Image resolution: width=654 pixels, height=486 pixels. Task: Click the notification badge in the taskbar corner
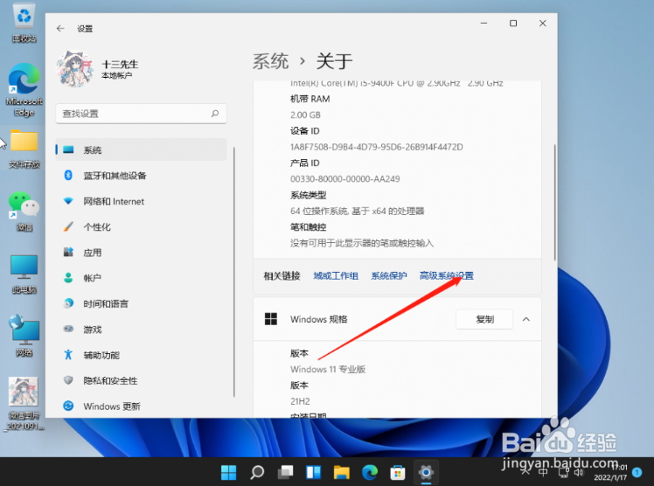[637, 472]
